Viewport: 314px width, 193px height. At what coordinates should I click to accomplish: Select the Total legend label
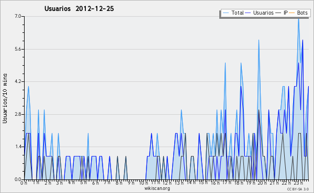[x=238, y=13]
